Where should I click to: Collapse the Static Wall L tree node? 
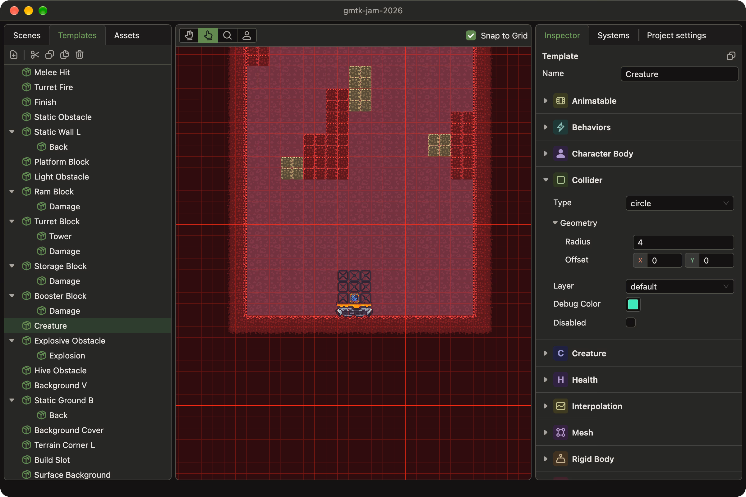point(12,132)
